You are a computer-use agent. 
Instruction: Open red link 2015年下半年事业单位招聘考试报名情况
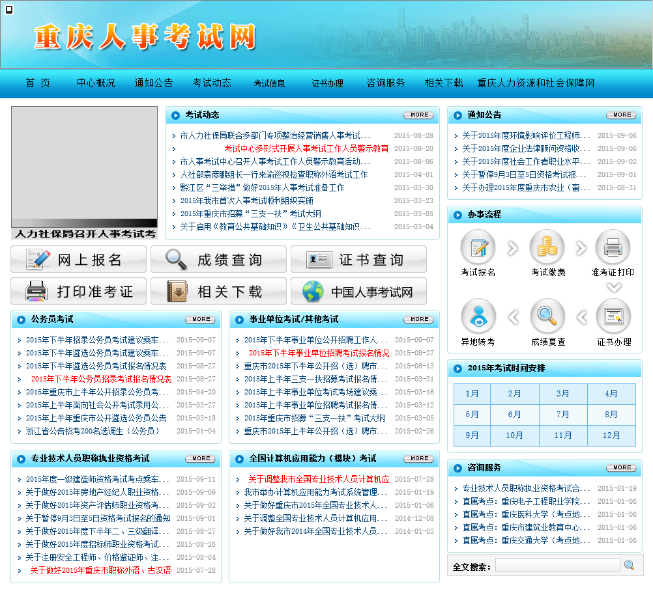(319, 353)
